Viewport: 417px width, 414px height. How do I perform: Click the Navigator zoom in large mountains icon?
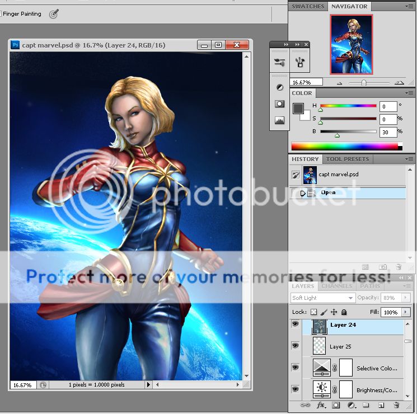pyautogui.click(x=399, y=83)
